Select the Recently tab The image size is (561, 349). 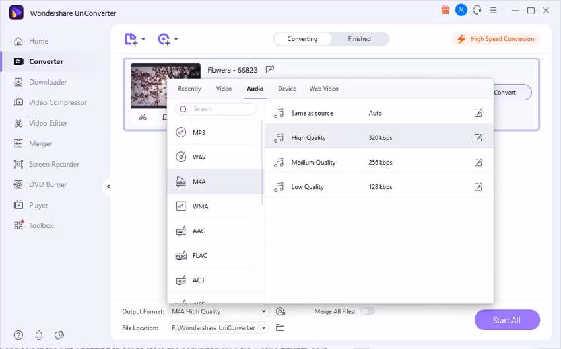(x=189, y=89)
